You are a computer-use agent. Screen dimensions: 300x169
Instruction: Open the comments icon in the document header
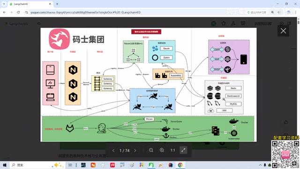(x=243, y=23)
